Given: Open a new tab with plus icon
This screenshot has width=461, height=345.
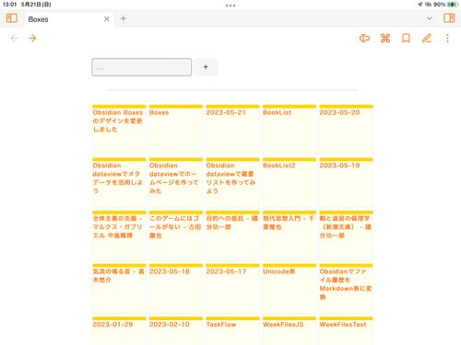Looking at the screenshot, I should pos(124,18).
